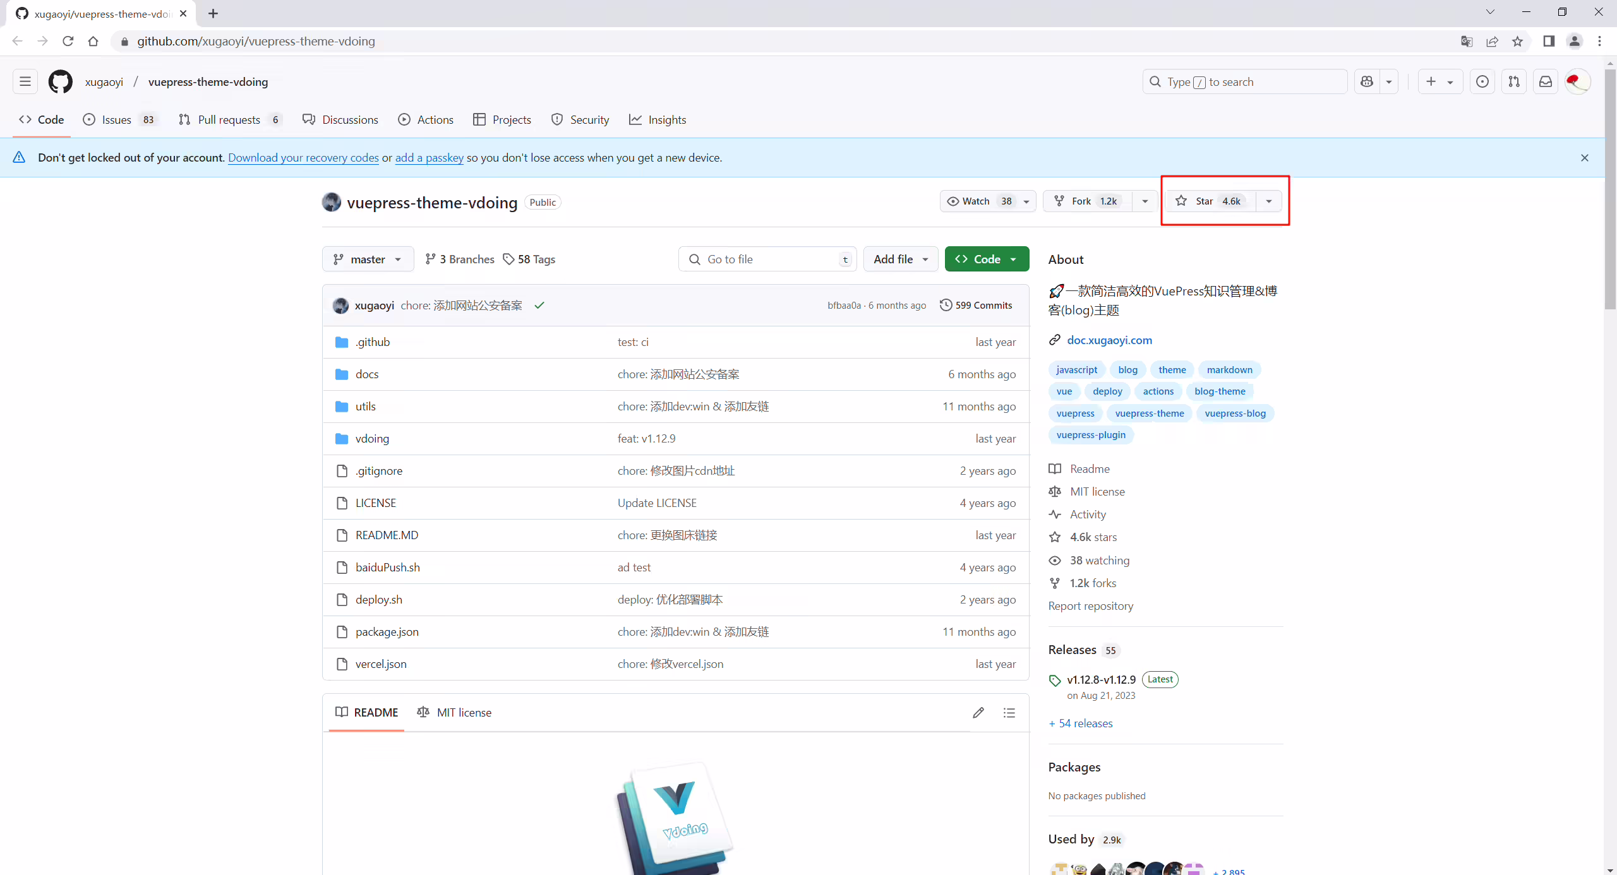
Task: Open the Projects tab
Action: [502, 119]
